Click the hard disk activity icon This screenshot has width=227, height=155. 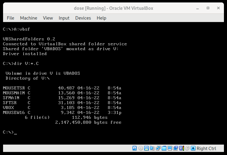134,148
